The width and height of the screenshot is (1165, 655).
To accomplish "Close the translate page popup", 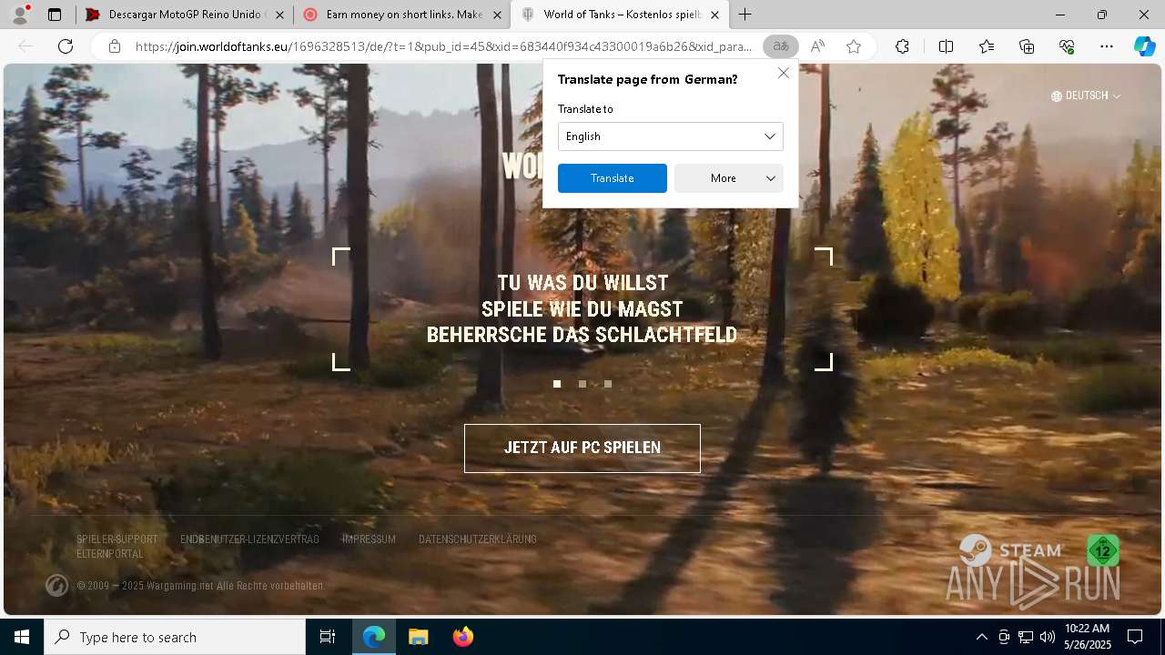I will click(x=783, y=73).
